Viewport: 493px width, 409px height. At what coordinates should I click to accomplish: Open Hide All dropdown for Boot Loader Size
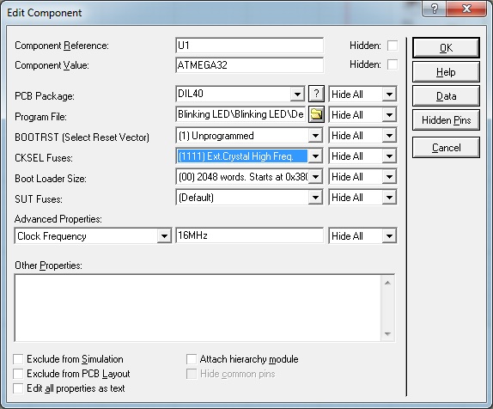coord(389,177)
